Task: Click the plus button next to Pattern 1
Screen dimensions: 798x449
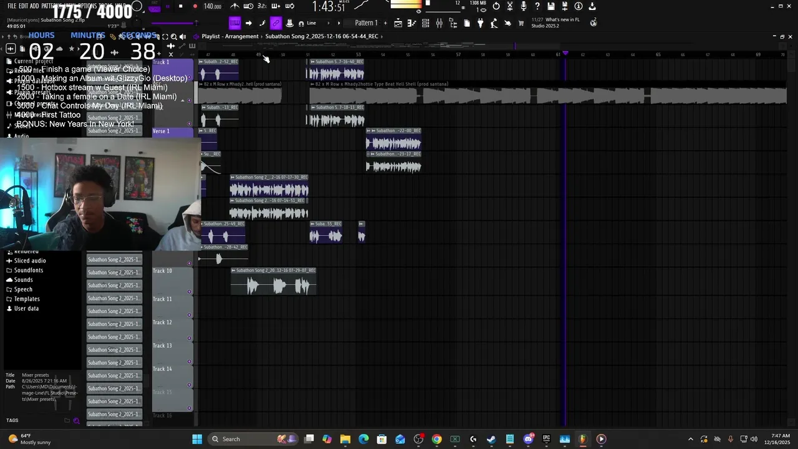Action: (x=385, y=23)
